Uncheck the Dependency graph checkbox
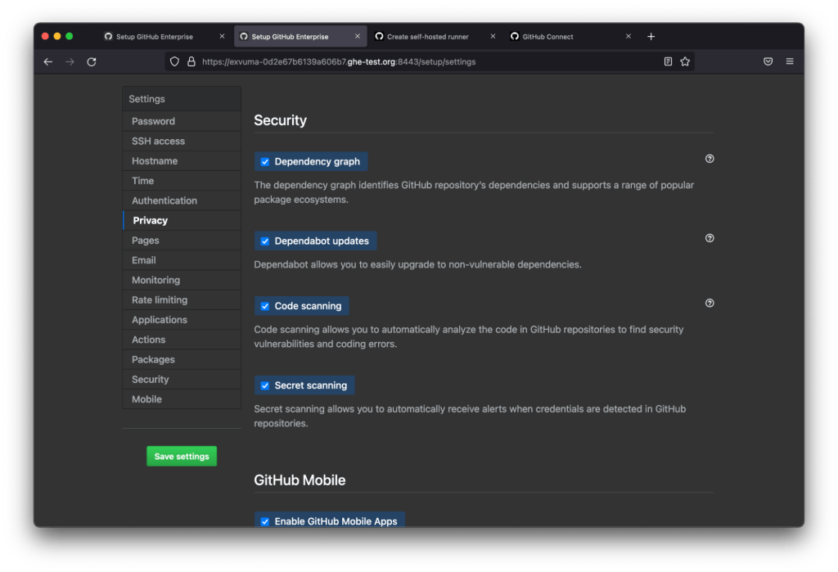 click(x=265, y=162)
